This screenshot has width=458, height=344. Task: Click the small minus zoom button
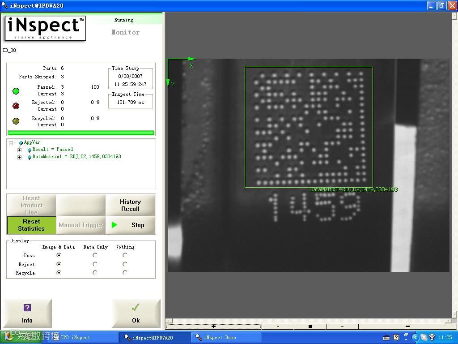(x=342, y=326)
